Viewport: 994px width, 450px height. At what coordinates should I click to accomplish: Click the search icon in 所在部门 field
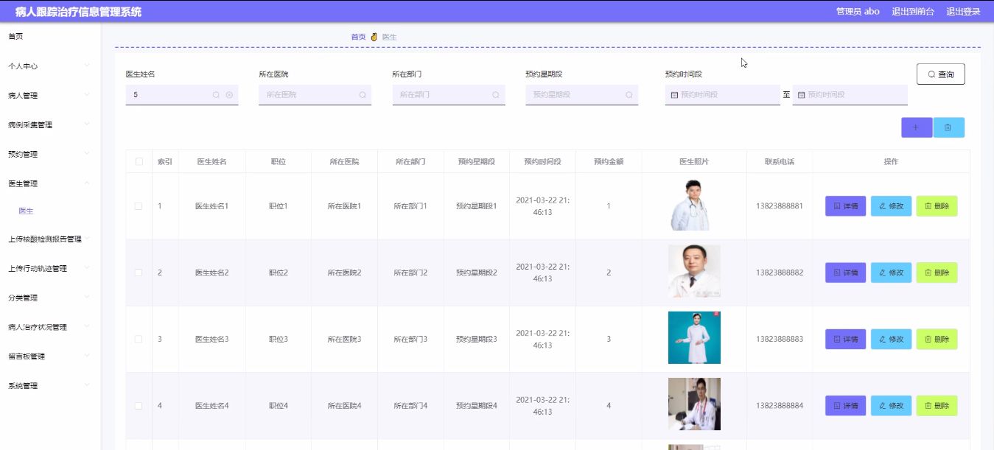coord(496,95)
